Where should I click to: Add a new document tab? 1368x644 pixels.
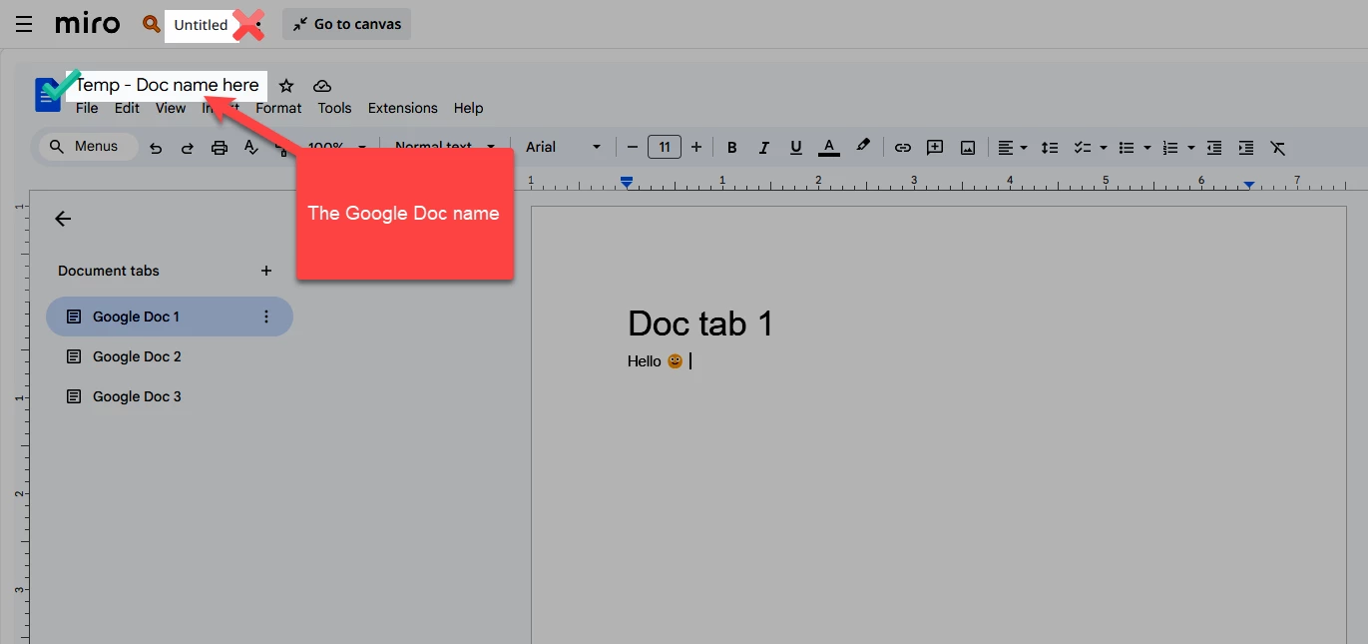pos(266,271)
